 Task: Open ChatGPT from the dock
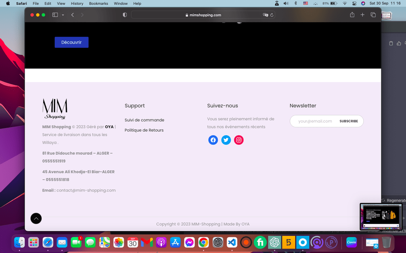(274, 242)
